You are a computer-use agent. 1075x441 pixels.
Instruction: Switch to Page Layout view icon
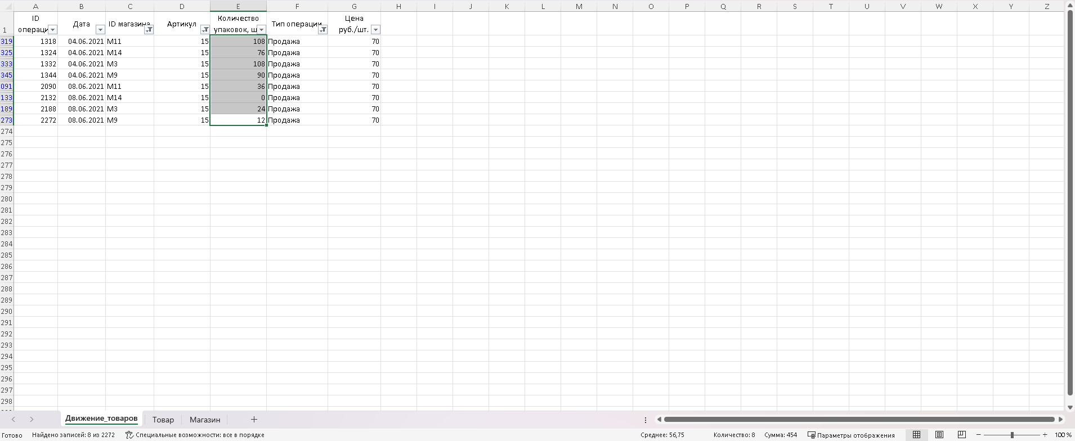(x=939, y=435)
